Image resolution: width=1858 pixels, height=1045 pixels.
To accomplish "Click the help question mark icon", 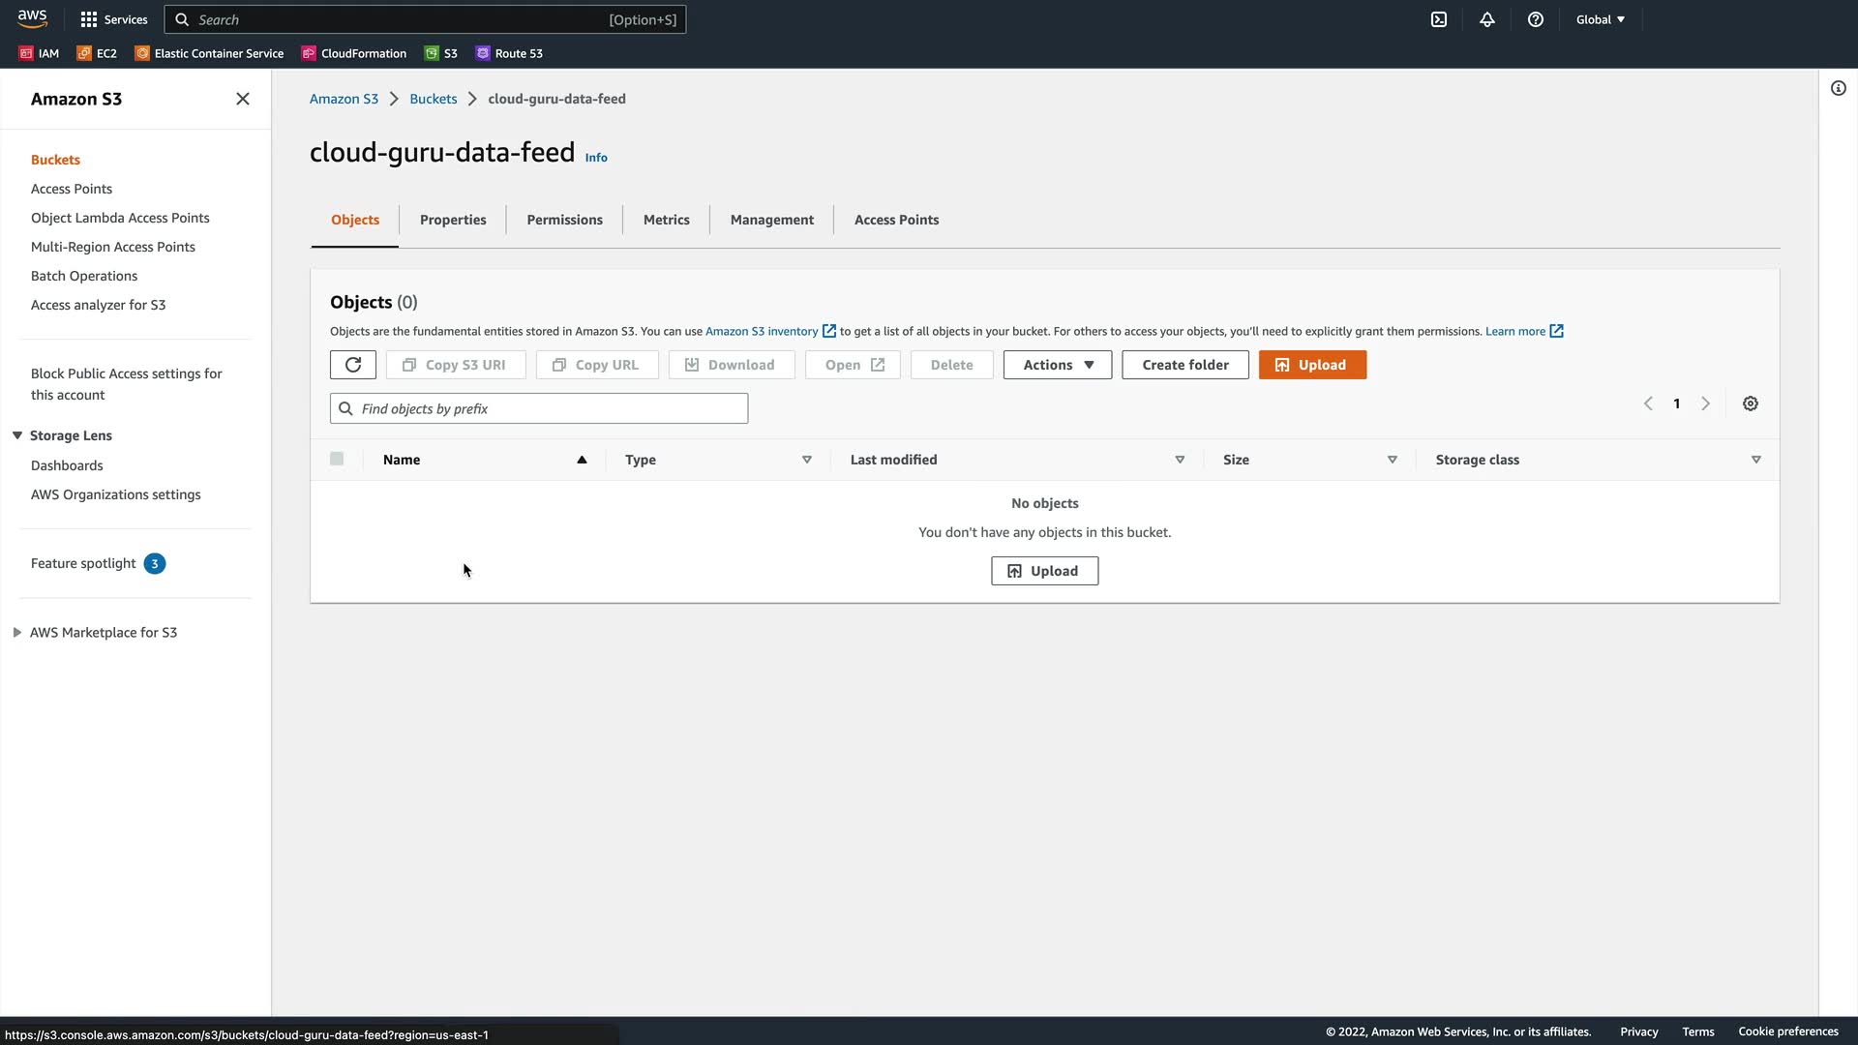I will (x=1536, y=19).
